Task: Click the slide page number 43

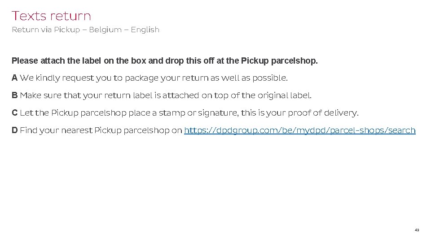Action: [x=417, y=230]
